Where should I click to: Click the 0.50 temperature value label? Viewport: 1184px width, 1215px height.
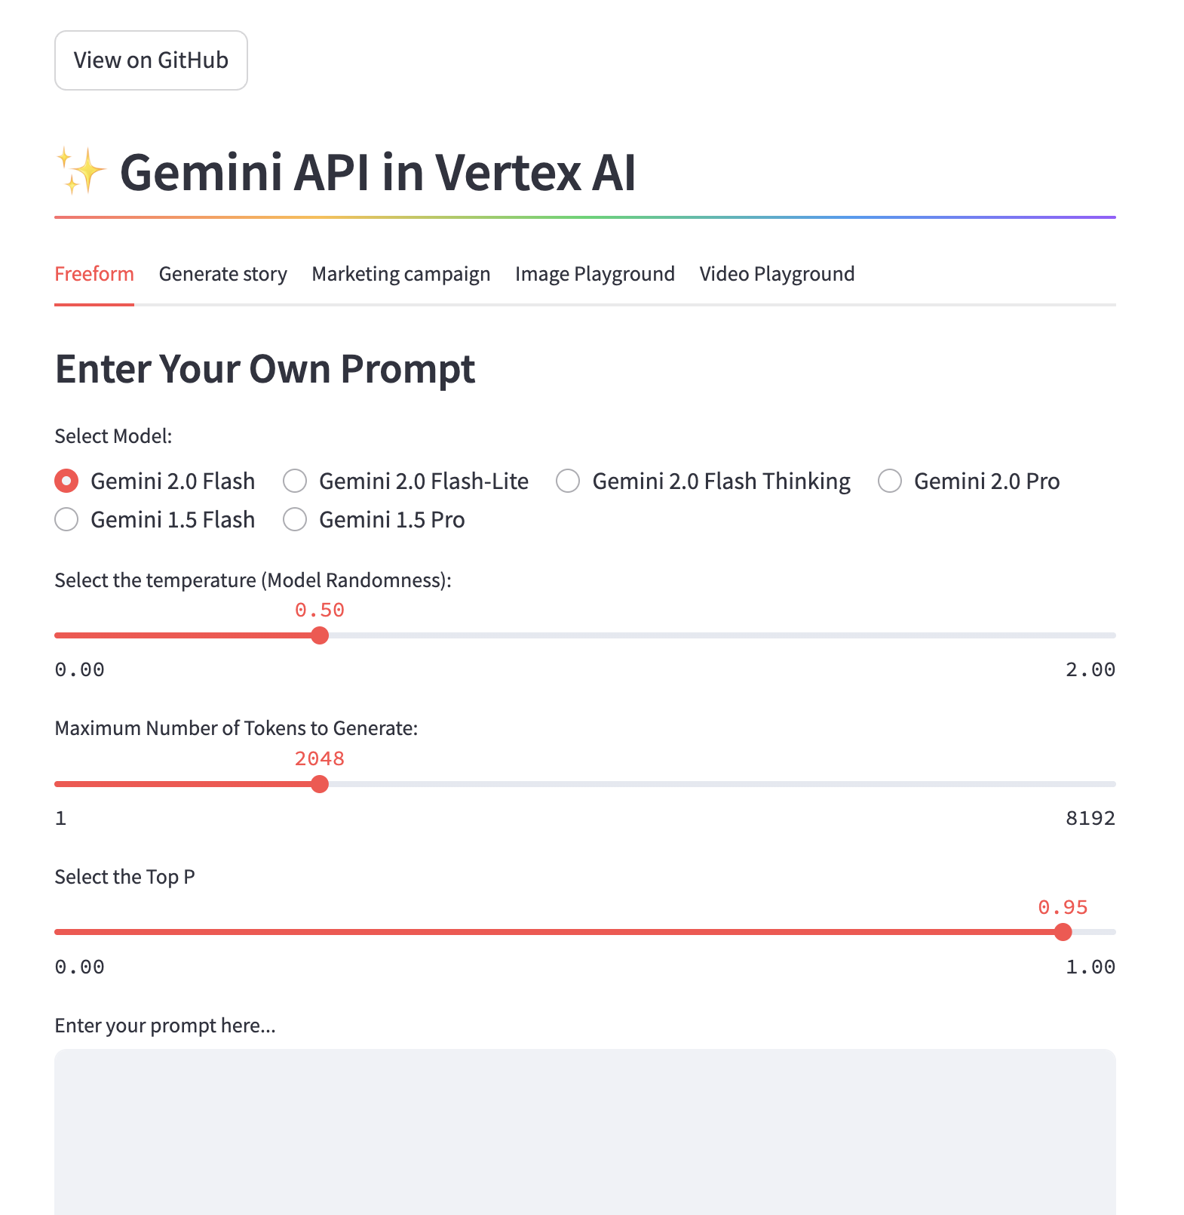pos(320,610)
